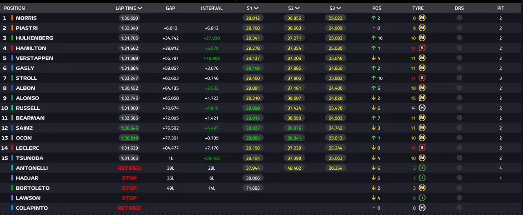Toggle Norris's DRS indicator dot
This screenshot has width=523, height=215.
(459, 18)
